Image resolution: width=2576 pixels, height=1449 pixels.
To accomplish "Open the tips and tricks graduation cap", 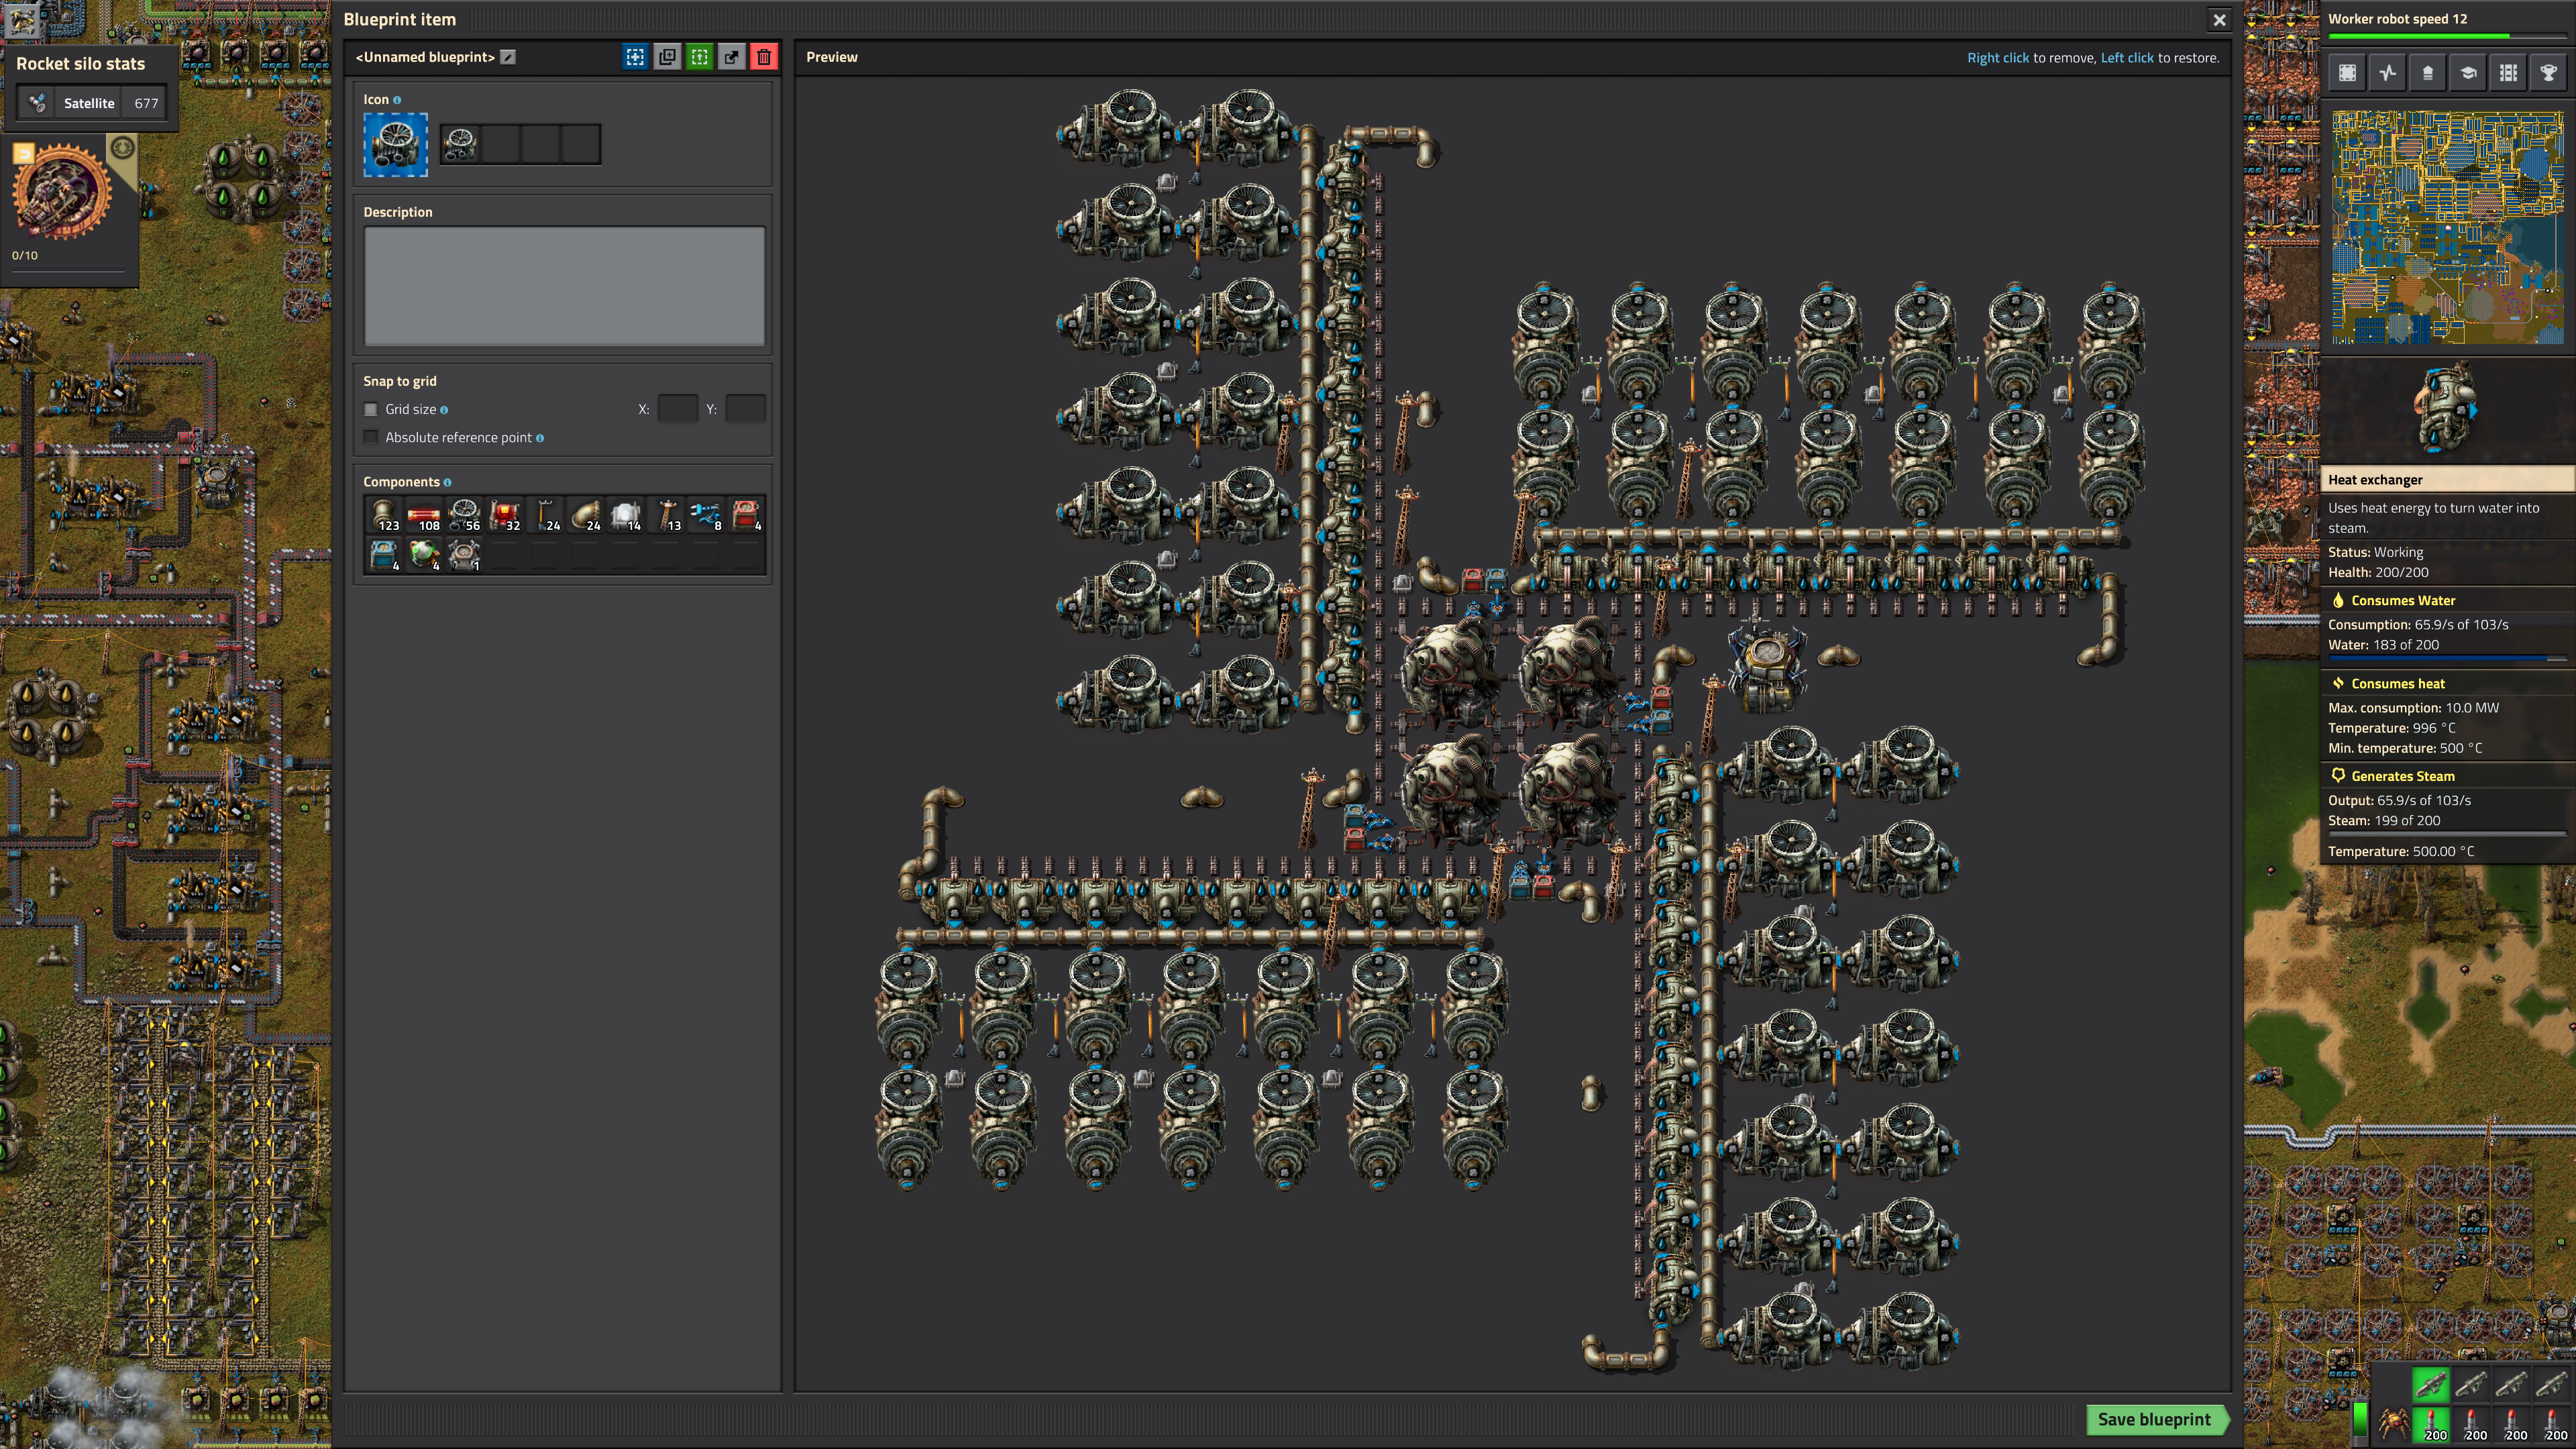I will pos(2468,73).
